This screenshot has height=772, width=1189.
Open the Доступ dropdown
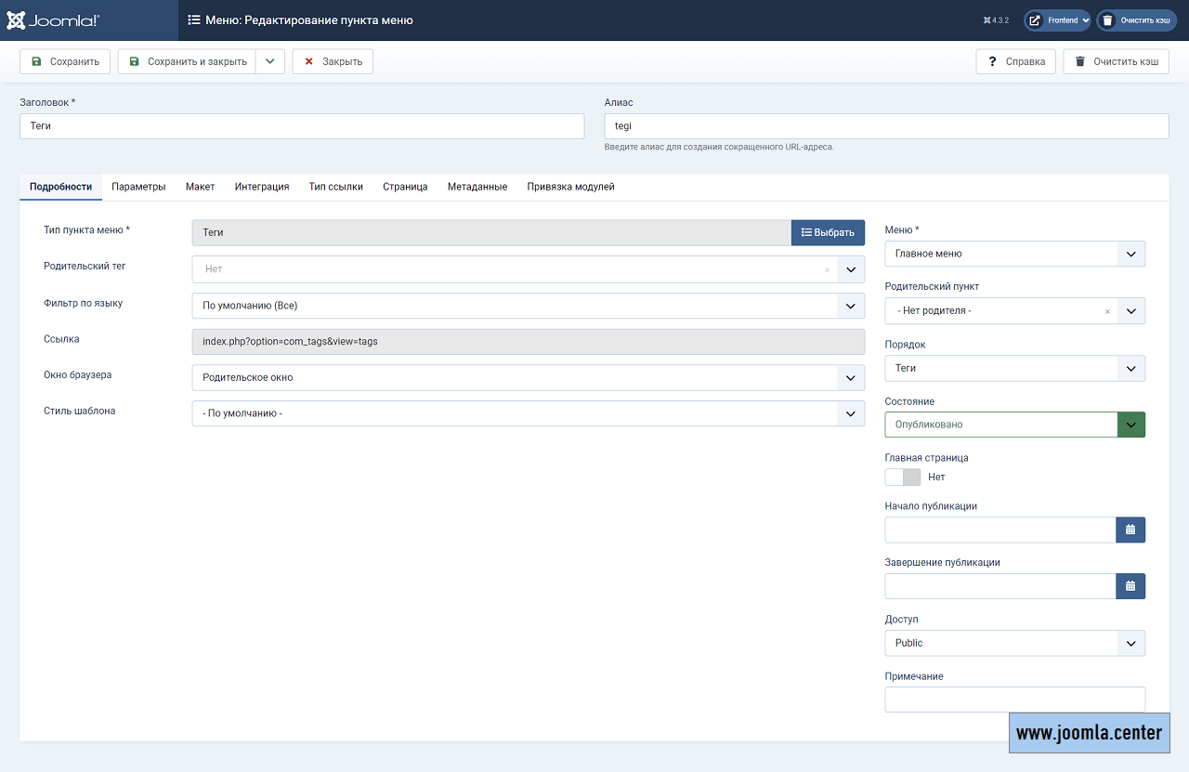coord(1014,643)
